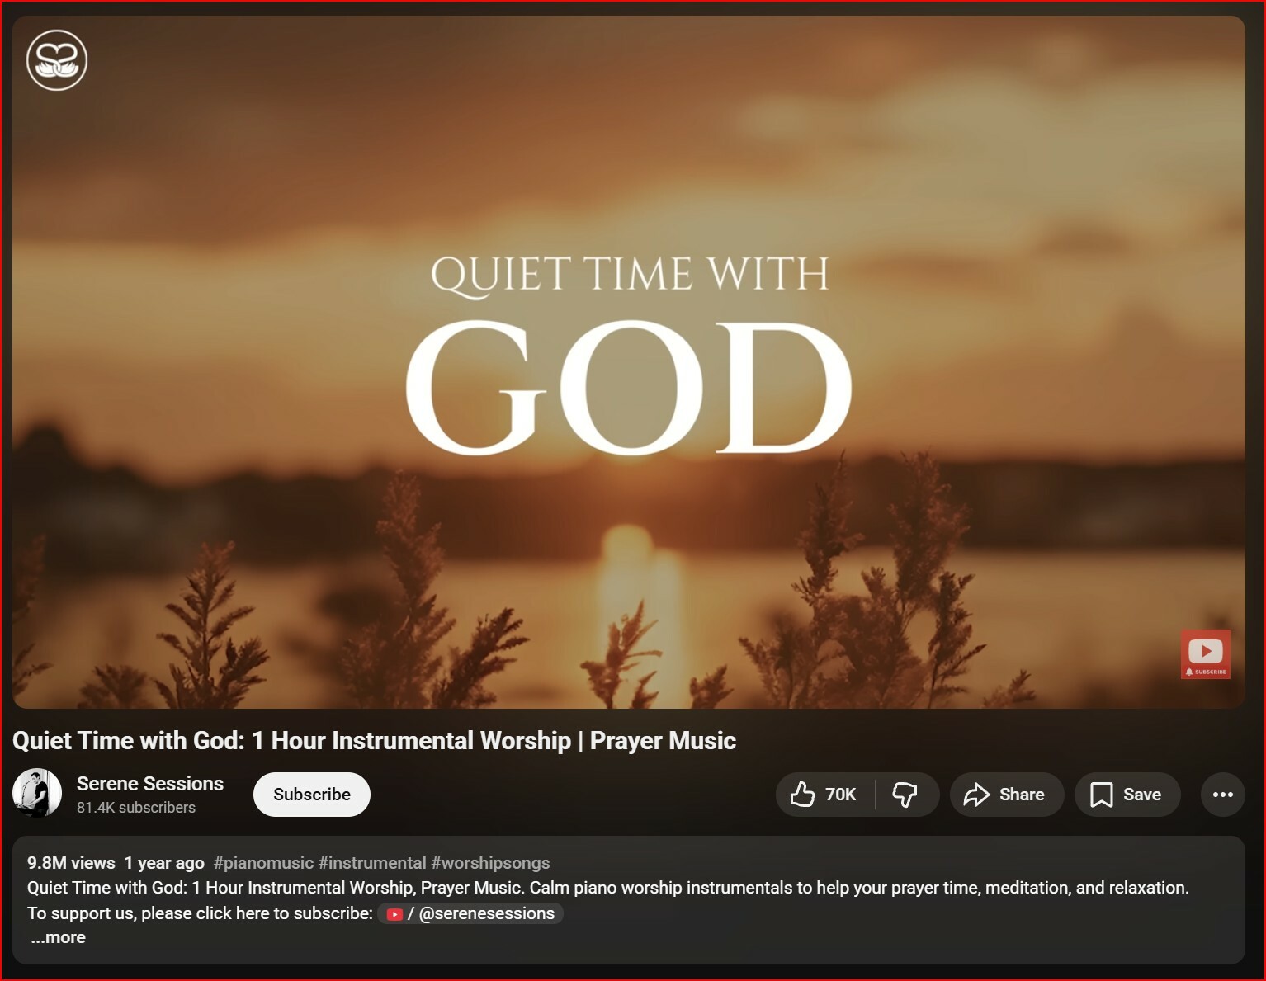This screenshot has width=1266, height=981.
Task: Click the swan logo in video corner
Action: [57, 60]
